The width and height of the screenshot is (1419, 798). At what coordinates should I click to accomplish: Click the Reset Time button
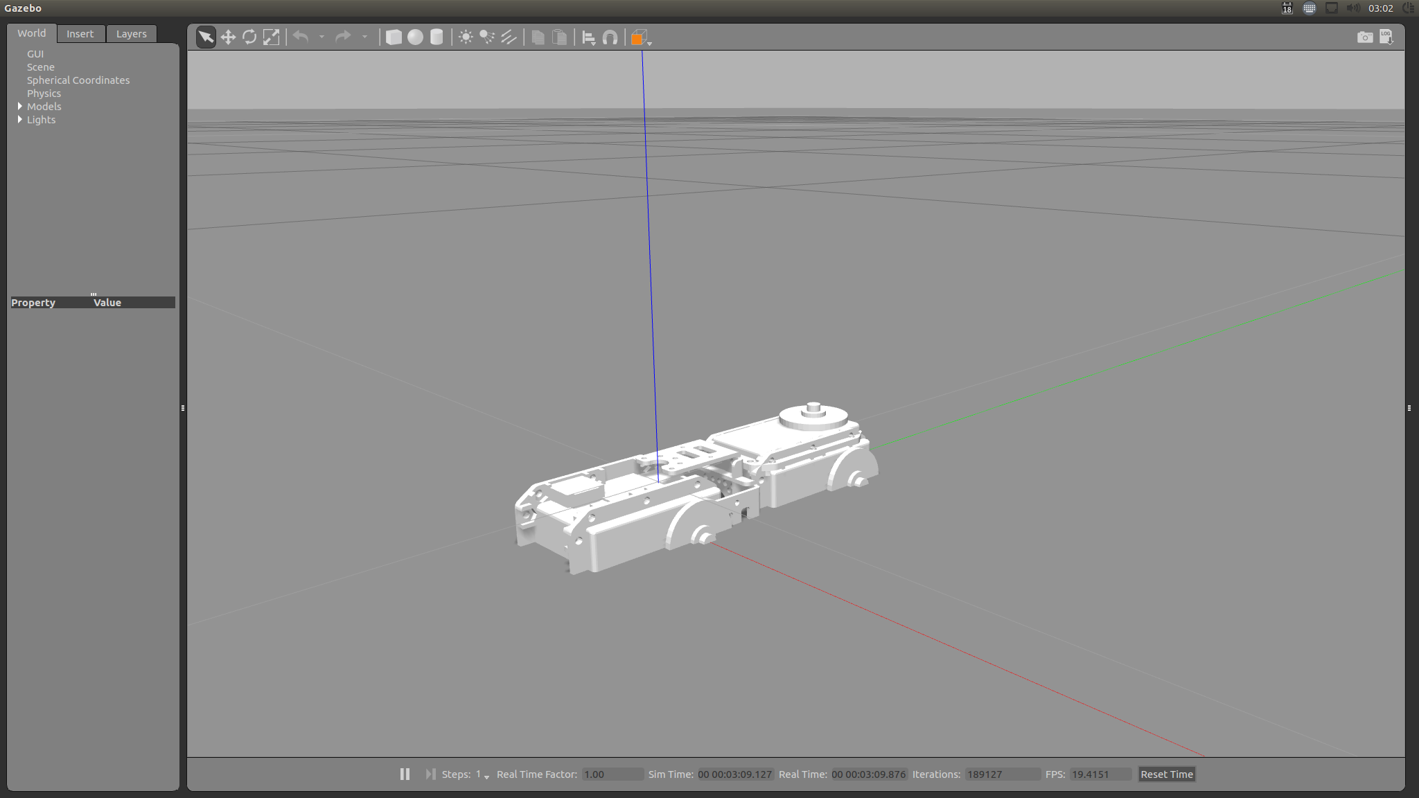pos(1167,774)
